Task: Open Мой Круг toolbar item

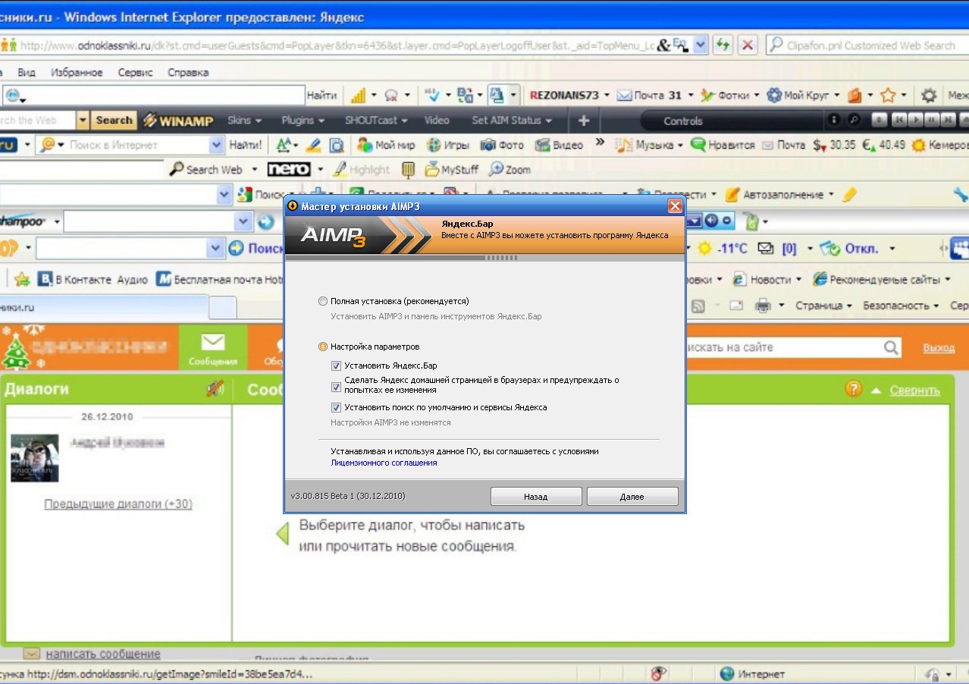Action: tap(803, 96)
